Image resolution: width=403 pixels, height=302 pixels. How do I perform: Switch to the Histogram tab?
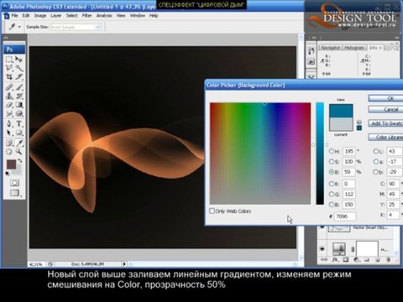click(x=354, y=48)
